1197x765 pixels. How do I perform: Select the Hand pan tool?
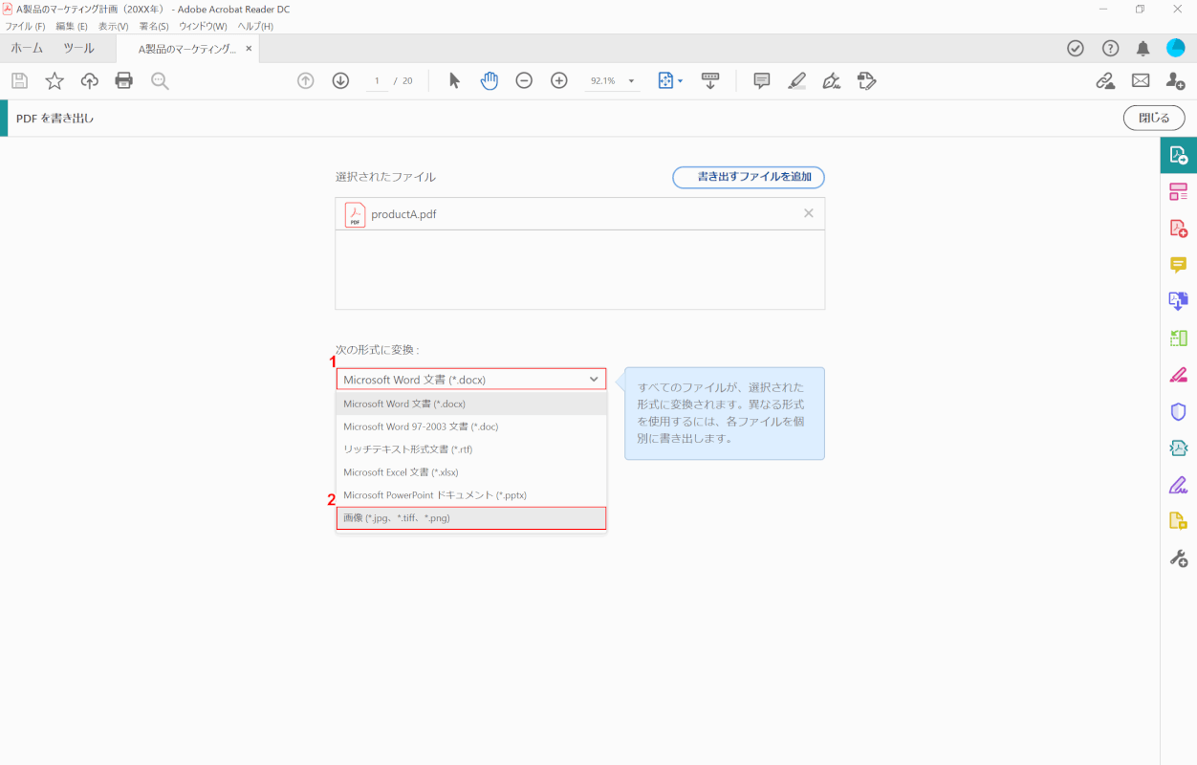click(490, 81)
